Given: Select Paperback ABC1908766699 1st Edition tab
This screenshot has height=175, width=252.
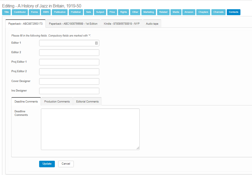Looking at the screenshot, I should tap(73, 24).
